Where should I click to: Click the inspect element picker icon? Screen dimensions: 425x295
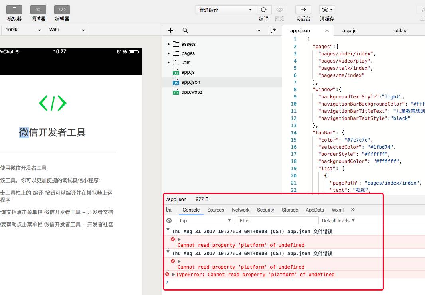(x=169, y=210)
